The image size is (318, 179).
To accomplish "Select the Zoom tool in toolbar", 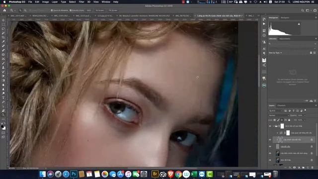I will pyautogui.click(x=3, y=115).
